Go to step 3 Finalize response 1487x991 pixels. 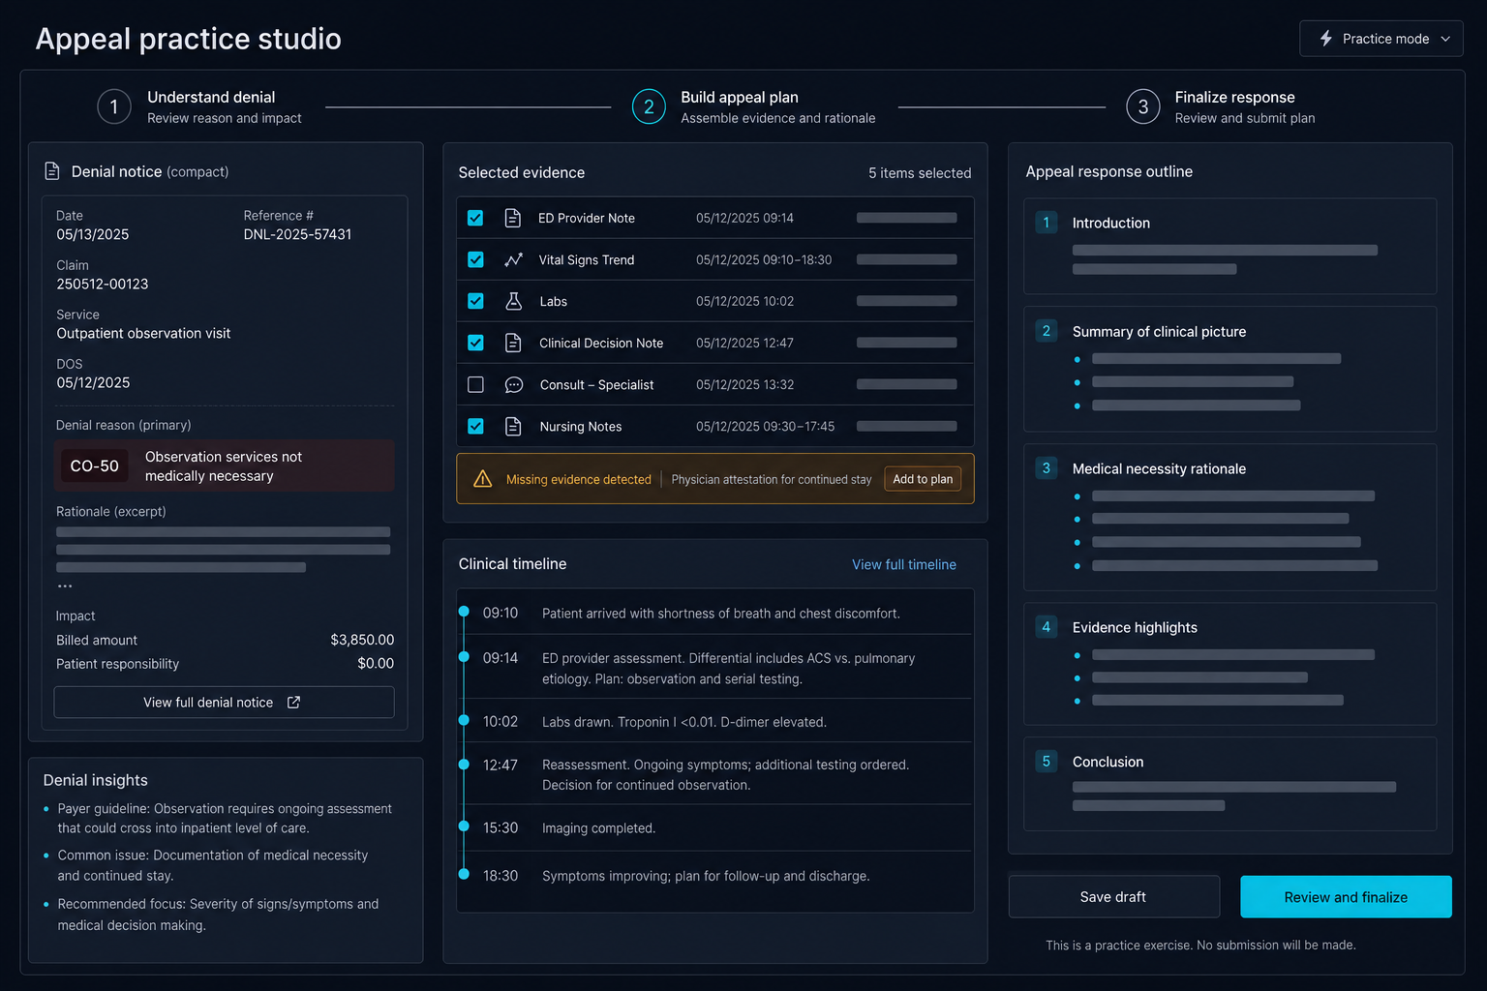1221,106
